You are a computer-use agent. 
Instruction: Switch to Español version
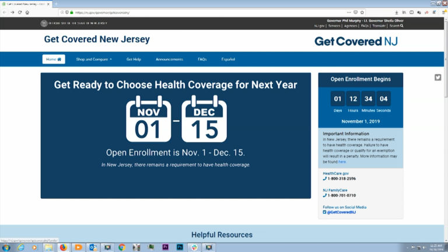[228, 59]
